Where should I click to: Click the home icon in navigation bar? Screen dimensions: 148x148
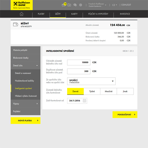[21, 14]
